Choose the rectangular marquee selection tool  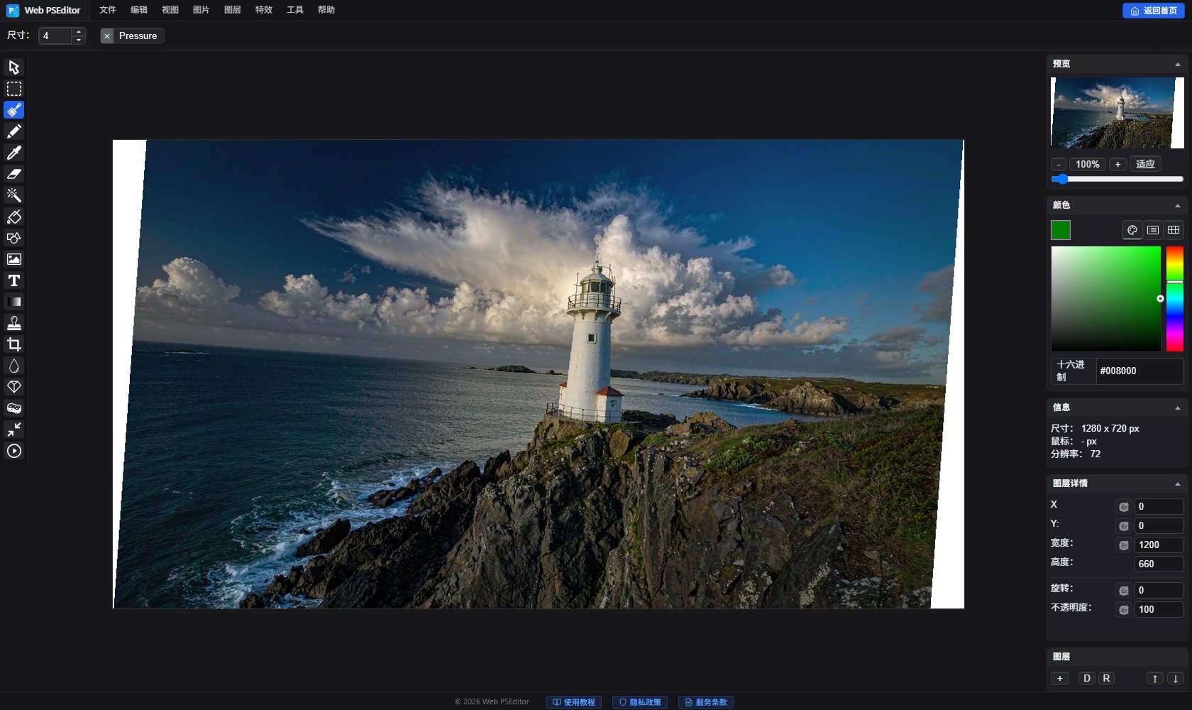point(14,89)
